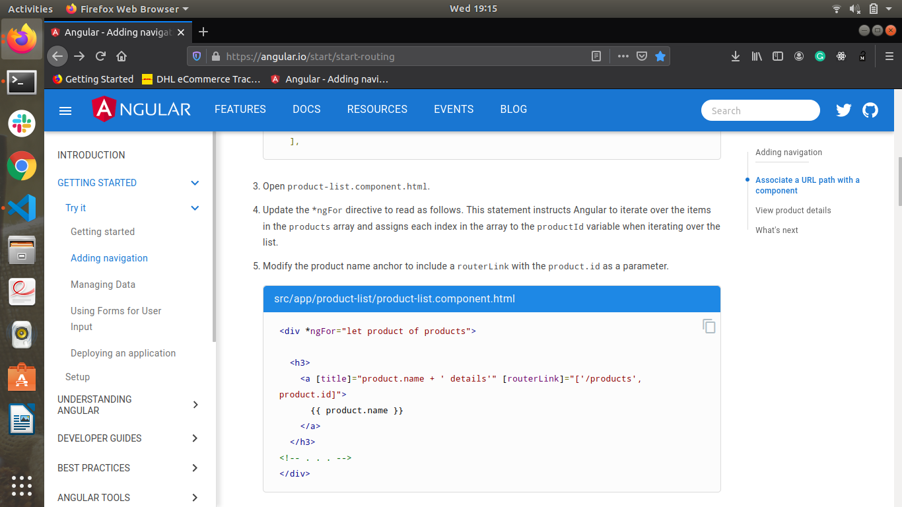Jump to View product details section
The height and width of the screenshot is (507, 902).
pos(793,211)
